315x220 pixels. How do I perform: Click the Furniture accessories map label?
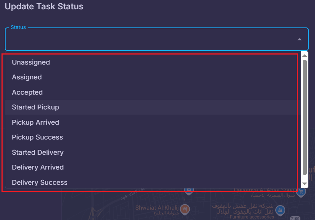(x=252, y=217)
